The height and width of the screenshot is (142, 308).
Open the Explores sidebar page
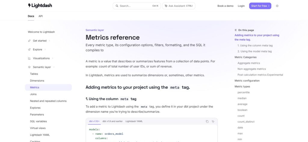point(35,108)
